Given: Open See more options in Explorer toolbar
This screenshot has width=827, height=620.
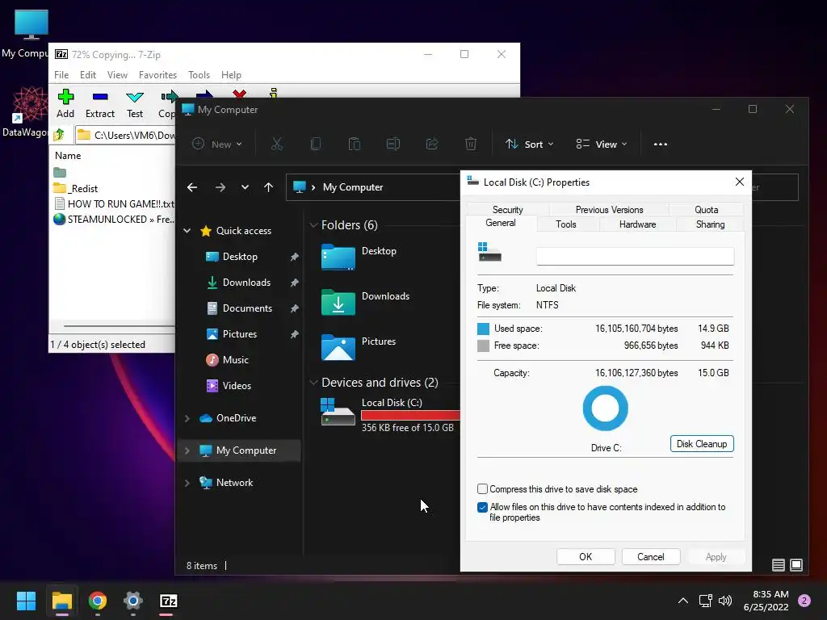Looking at the screenshot, I should pyautogui.click(x=661, y=144).
